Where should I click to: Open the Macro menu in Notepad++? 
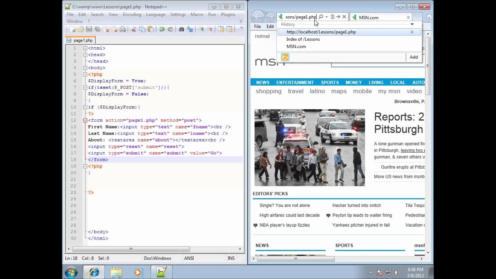click(197, 14)
